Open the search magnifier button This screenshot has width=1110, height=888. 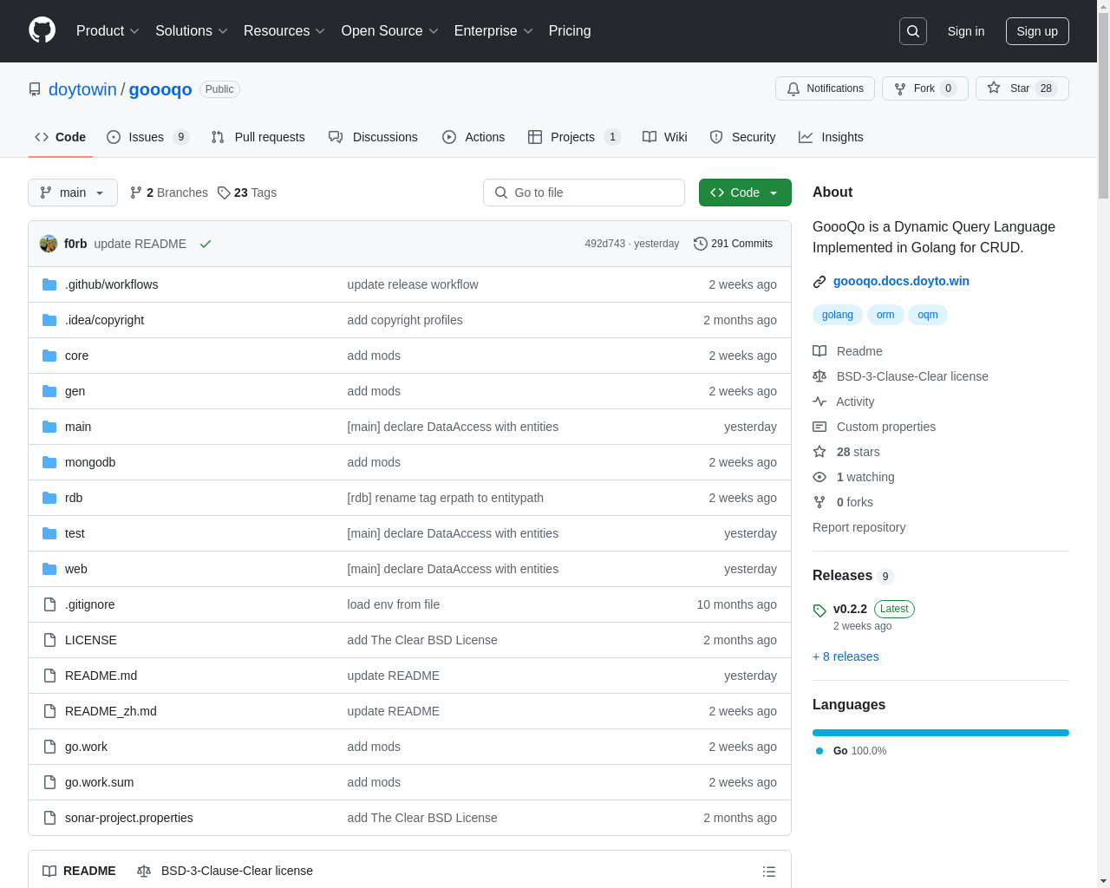point(913,31)
